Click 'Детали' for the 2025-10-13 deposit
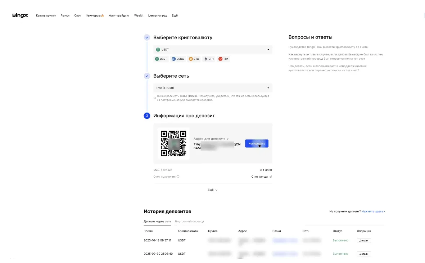The image size is (425, 263). coord(363,240)
